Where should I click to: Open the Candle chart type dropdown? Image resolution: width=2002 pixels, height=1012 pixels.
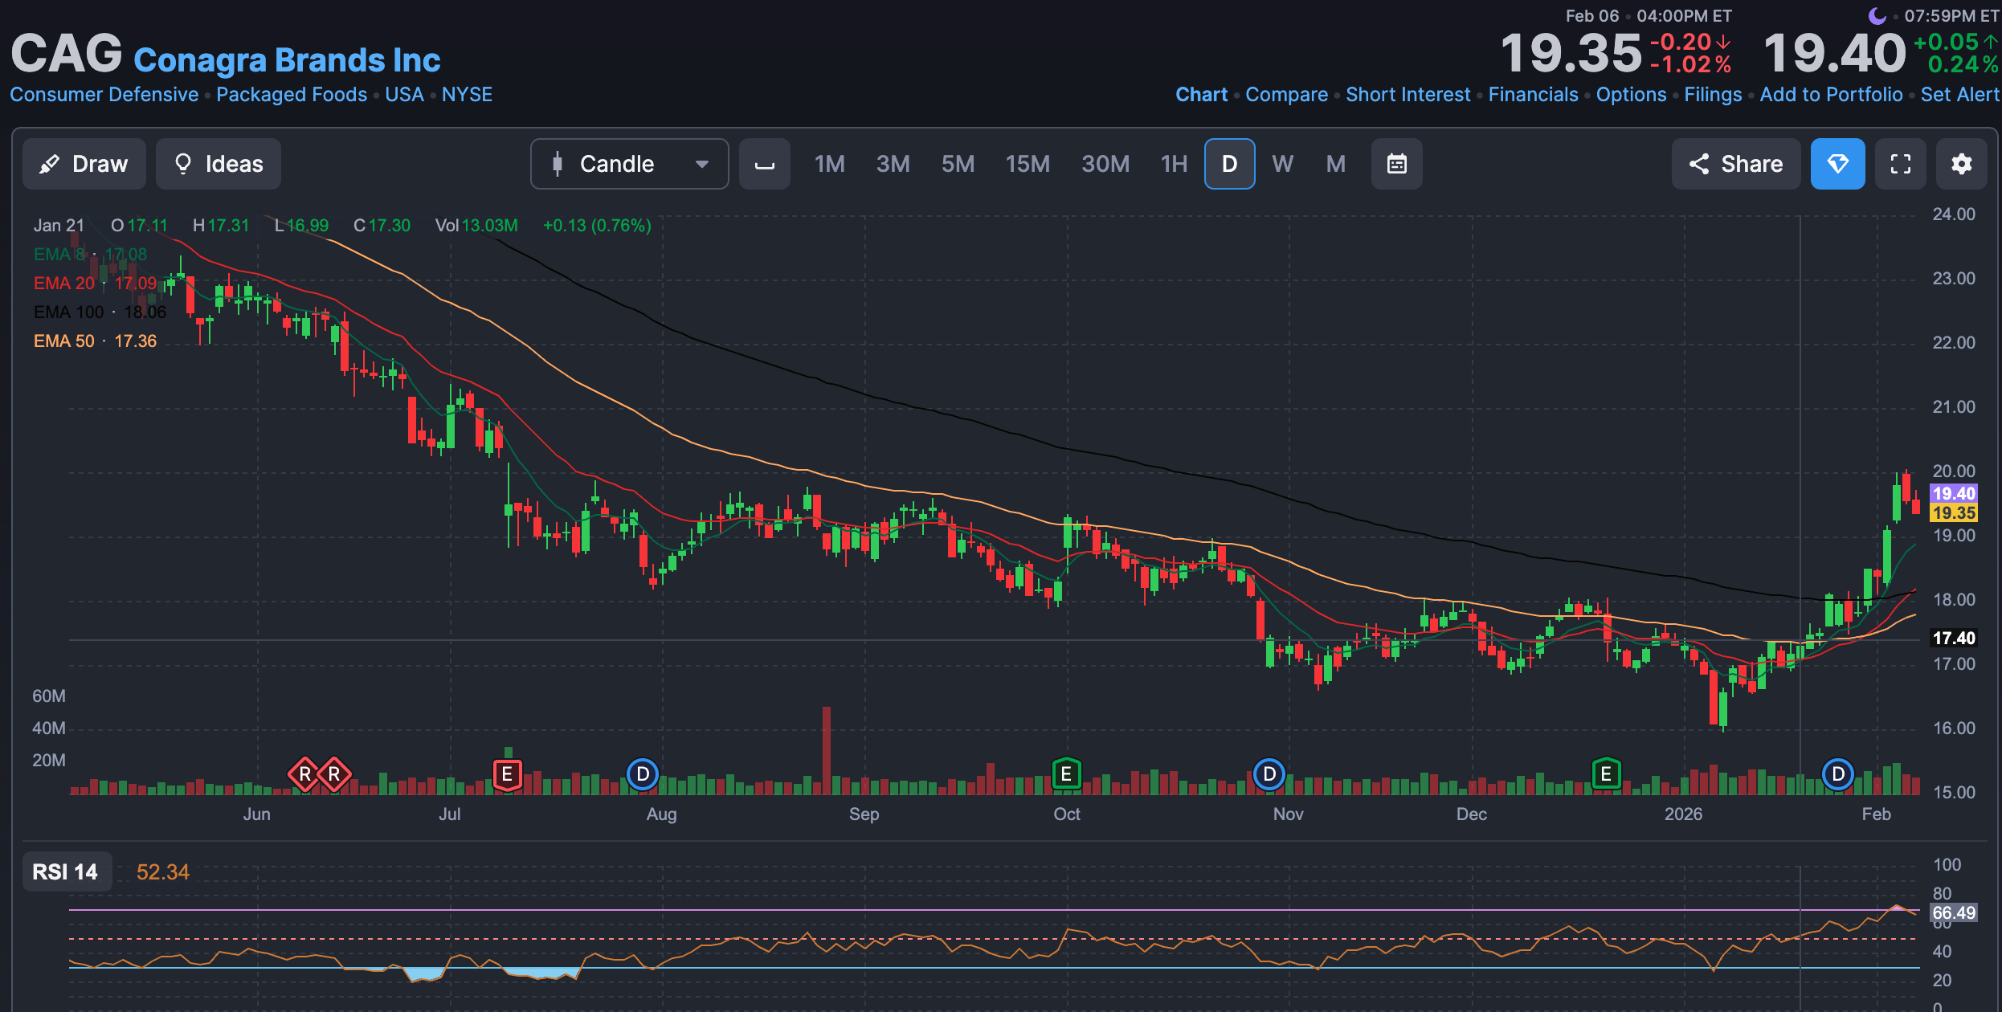629,164
